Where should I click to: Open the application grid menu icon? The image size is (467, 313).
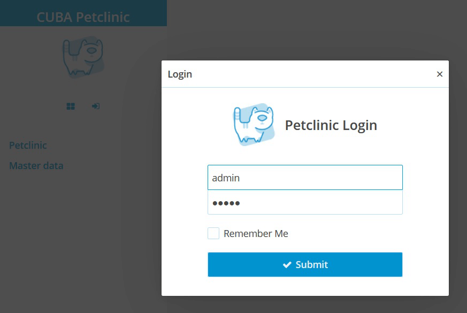point(70,106)
